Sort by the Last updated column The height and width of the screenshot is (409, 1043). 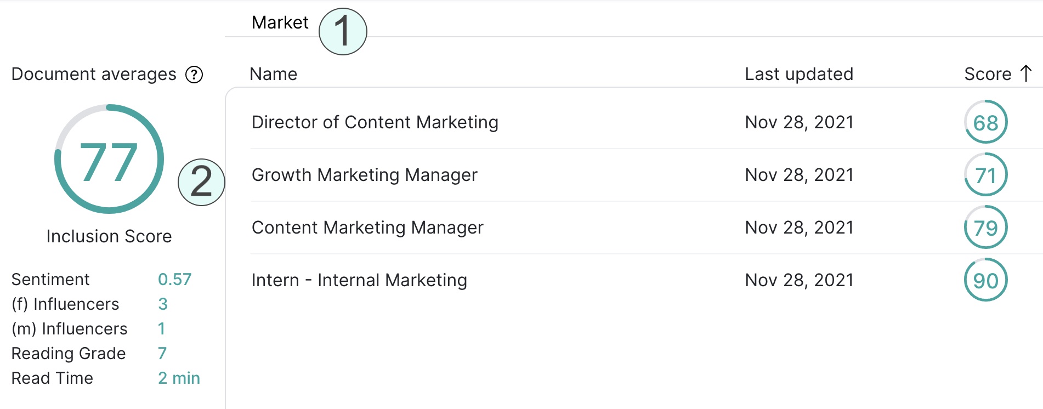tap(798, 74)
